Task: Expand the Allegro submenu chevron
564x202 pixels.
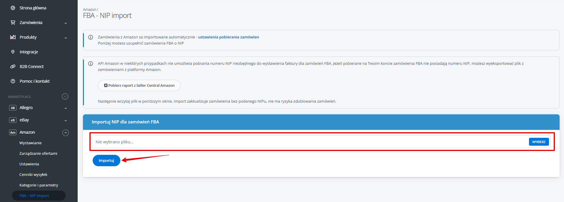Action: pyautogui.click(x=66, y=108)
